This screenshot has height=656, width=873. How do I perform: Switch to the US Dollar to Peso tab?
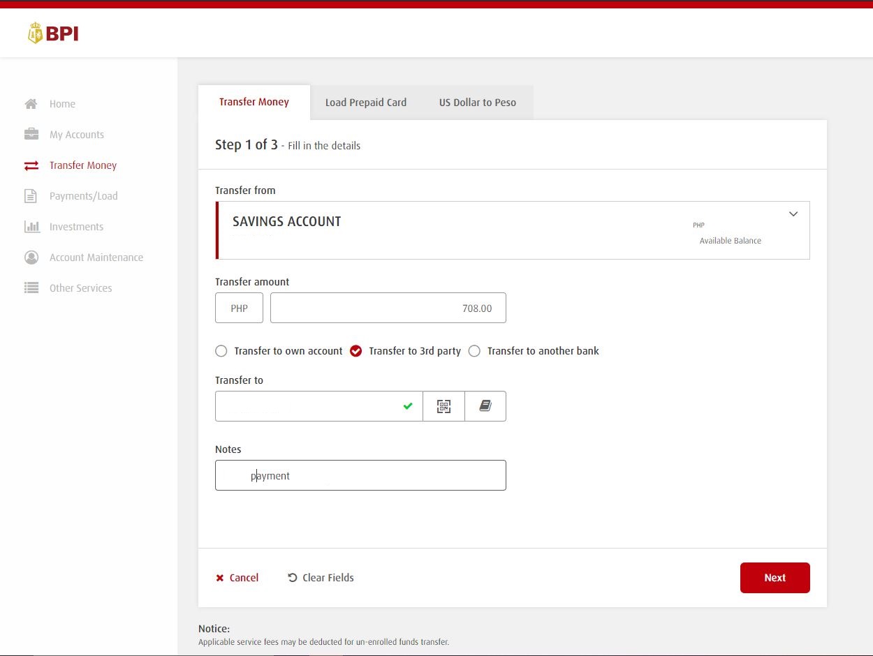coord(478,103)
